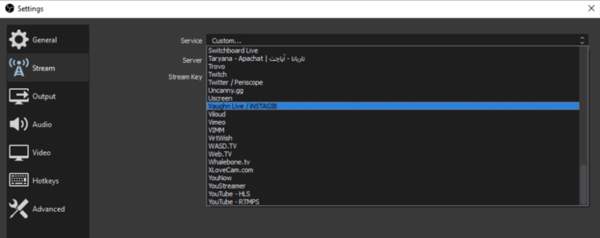This screenshot has height=238, width=600.
Task: Open the Advanced settings tab label
Action: [48, 209]
